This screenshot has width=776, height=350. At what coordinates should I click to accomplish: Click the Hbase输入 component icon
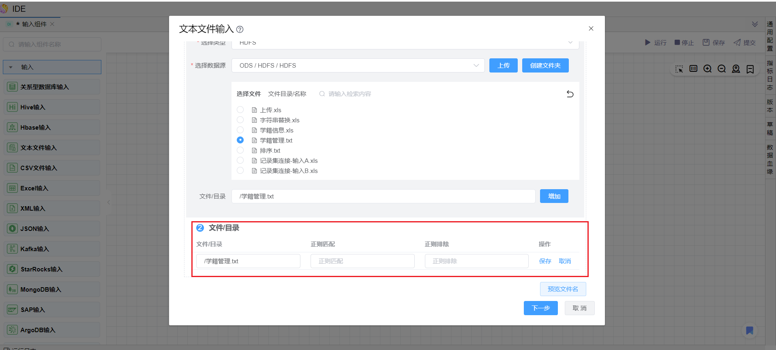click(x=13, y=127)
